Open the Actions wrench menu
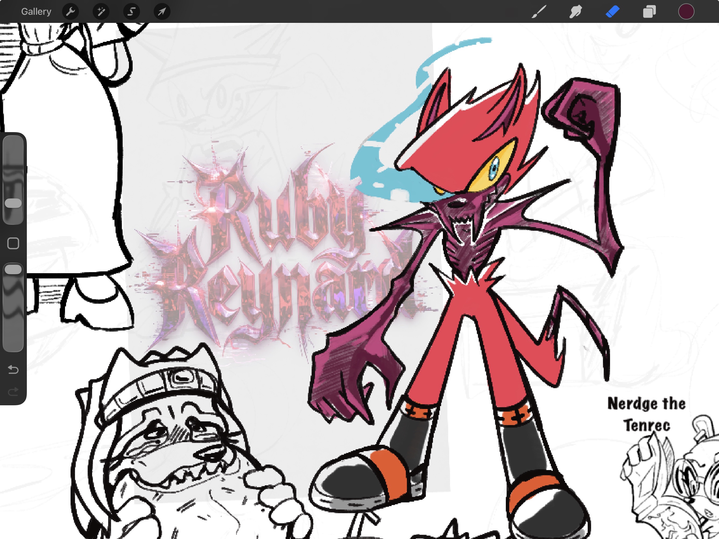Screen dimensions: 719x539 [71, 12]
